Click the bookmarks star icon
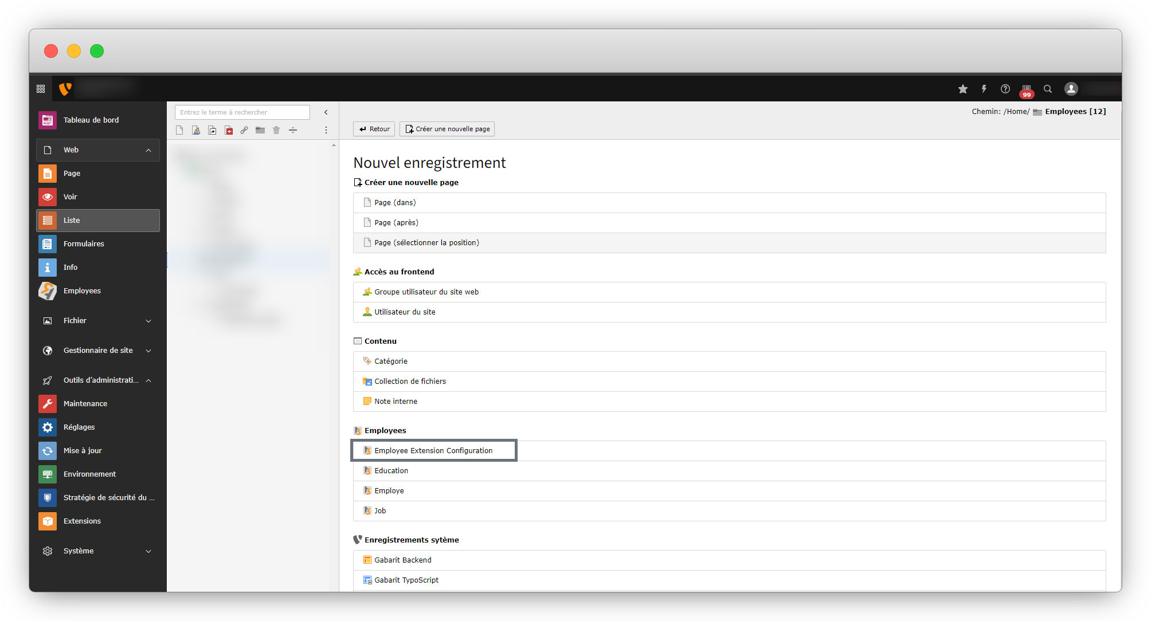The image size is (1151, 621). point(963,89)
